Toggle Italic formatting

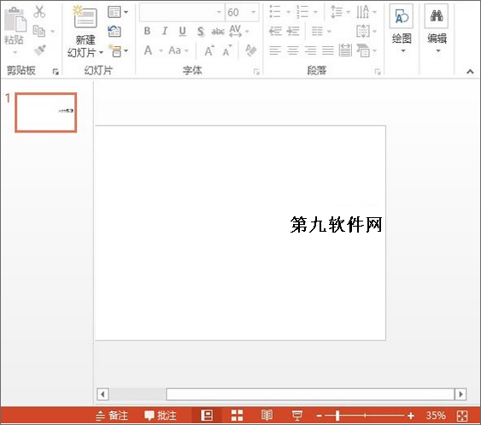click(x=165, y=31)
